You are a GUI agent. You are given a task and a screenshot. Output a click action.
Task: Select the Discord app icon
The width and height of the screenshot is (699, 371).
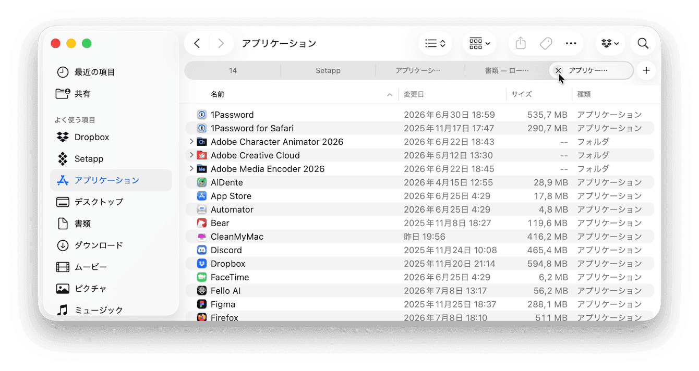point(202,250)
